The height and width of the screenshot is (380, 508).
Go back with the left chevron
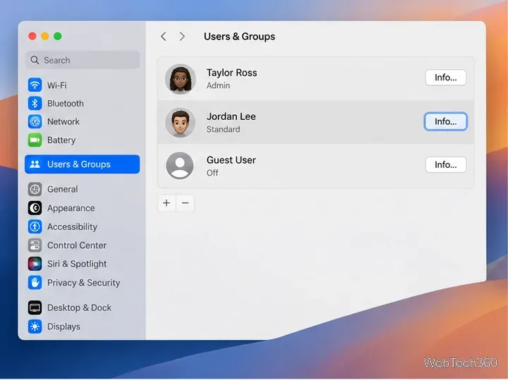coord(164,37)
